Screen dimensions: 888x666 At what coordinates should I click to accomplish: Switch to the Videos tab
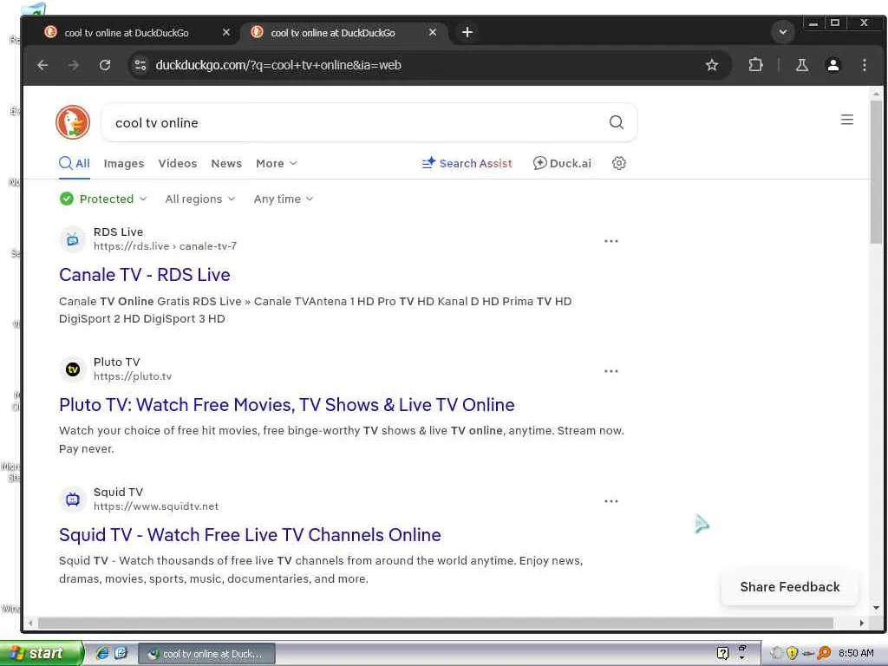pyautogui.click(x=178, y=163)
